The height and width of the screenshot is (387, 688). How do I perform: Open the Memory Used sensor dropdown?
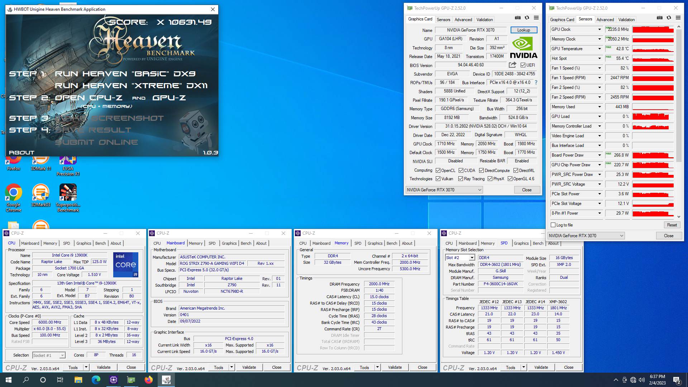pyautogui.click(x=599, y=107)
